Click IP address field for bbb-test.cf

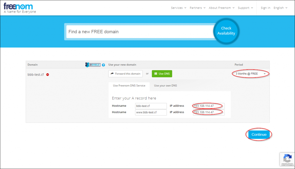tap(209, 106)
